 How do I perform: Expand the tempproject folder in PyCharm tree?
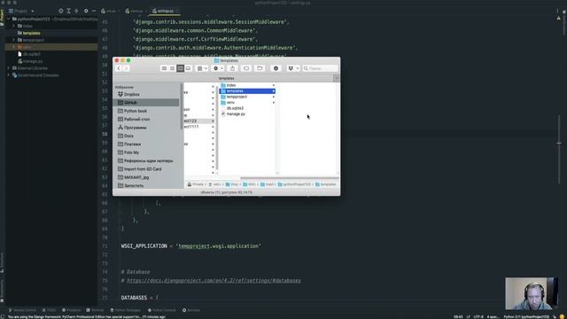click(x=14, y=40)
